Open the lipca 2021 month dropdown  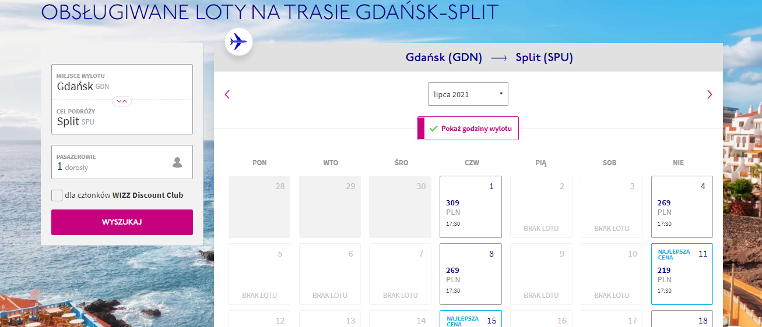tap(468, 94)
